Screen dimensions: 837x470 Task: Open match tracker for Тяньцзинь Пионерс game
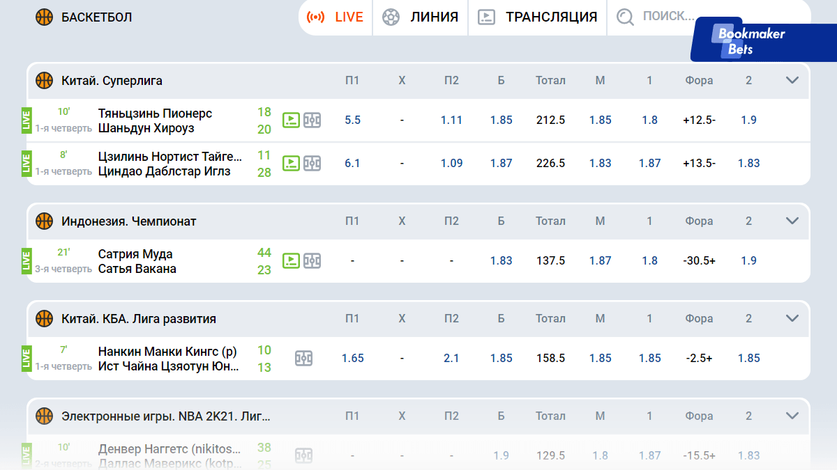(x=312, y=120)
